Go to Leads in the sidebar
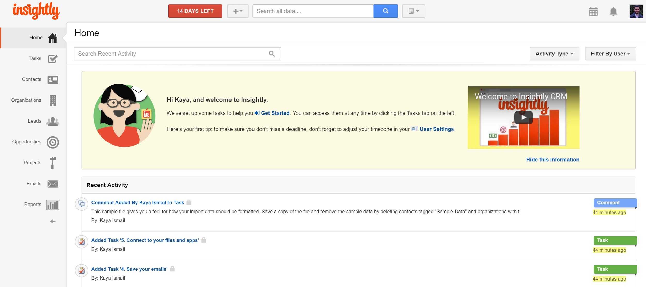Viewport: 646px width, 287px height. click(x=35, y=121)
